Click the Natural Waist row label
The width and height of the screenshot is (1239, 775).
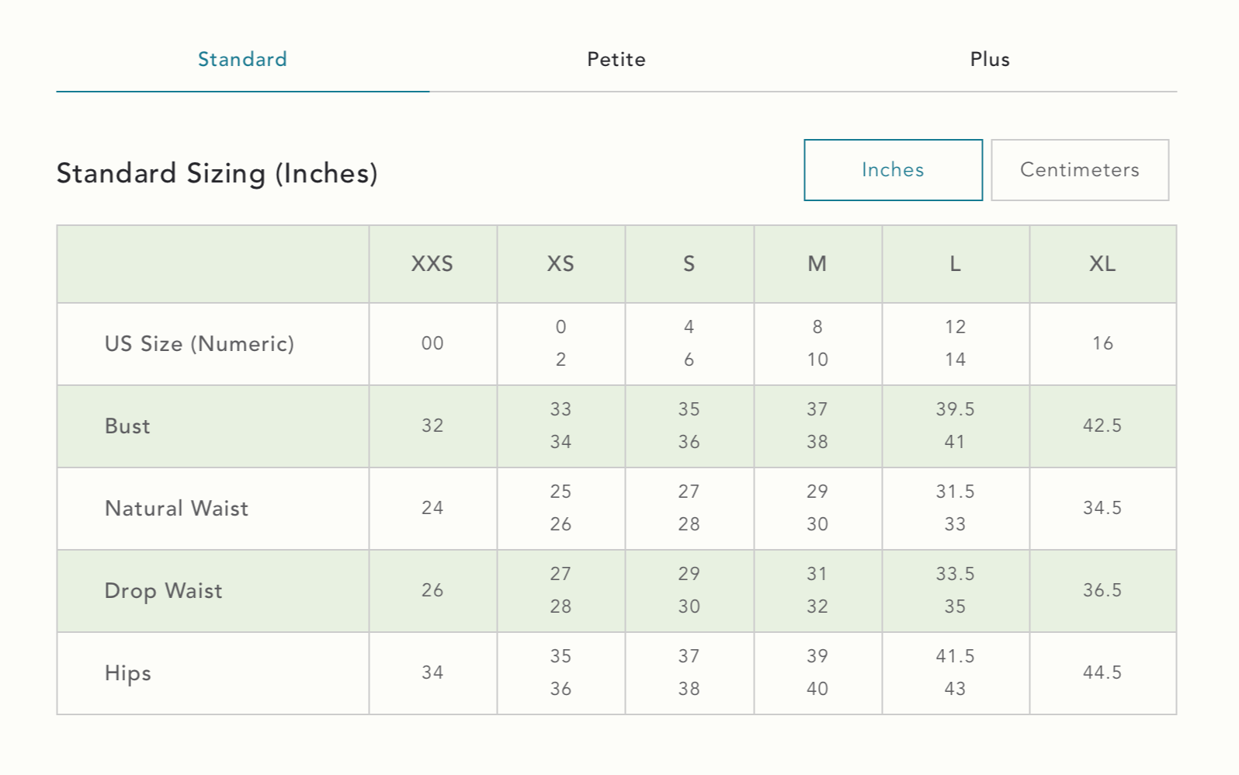click(x=176, y=509)
